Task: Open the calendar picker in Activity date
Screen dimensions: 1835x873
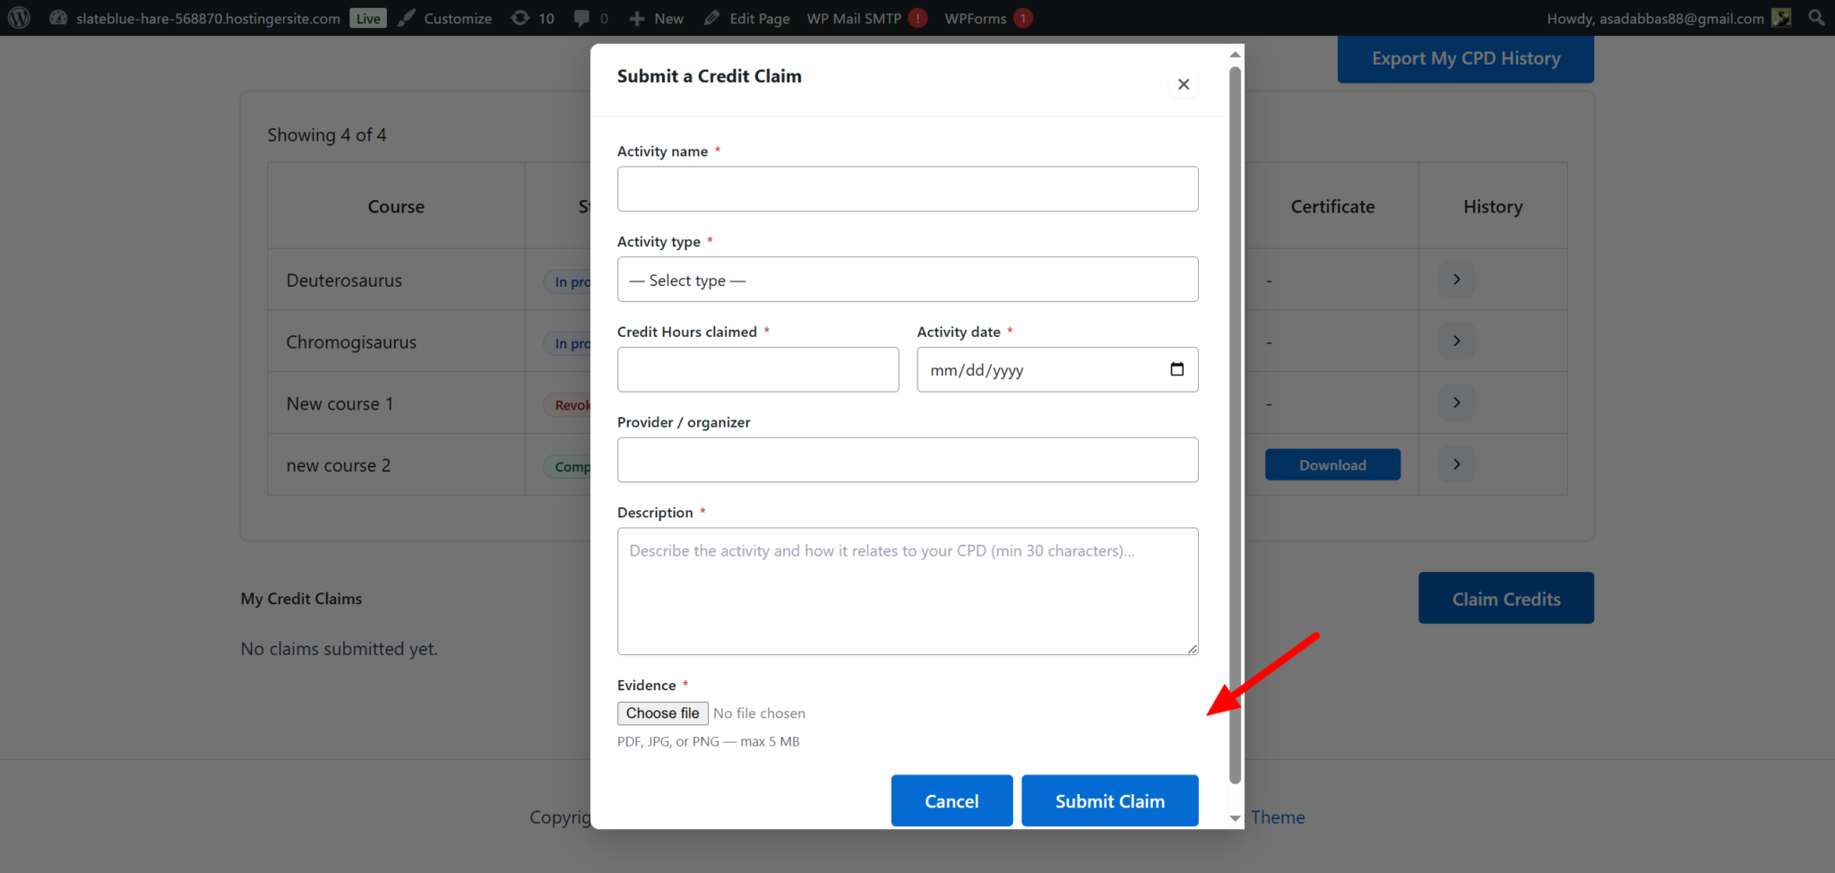Action: 1176,369
